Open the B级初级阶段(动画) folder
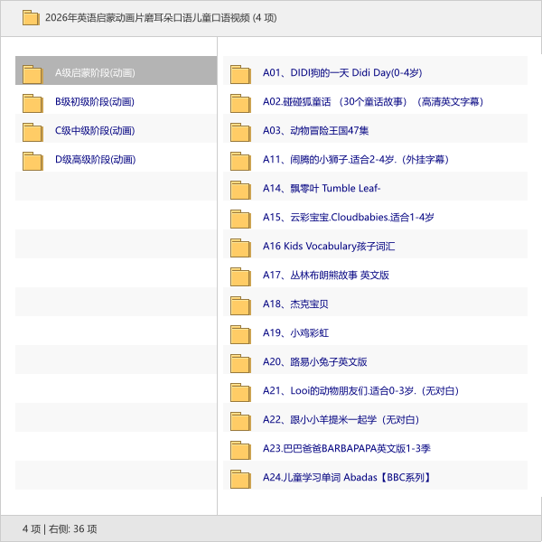The height and width of the screenshot is (542, 542). click(x=95, y=101)
